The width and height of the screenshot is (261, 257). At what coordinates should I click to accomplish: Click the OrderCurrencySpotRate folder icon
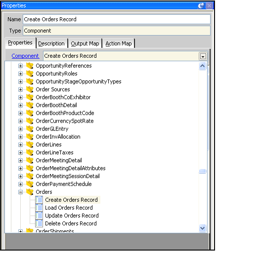pyautogui.click(x=30, y=121)
